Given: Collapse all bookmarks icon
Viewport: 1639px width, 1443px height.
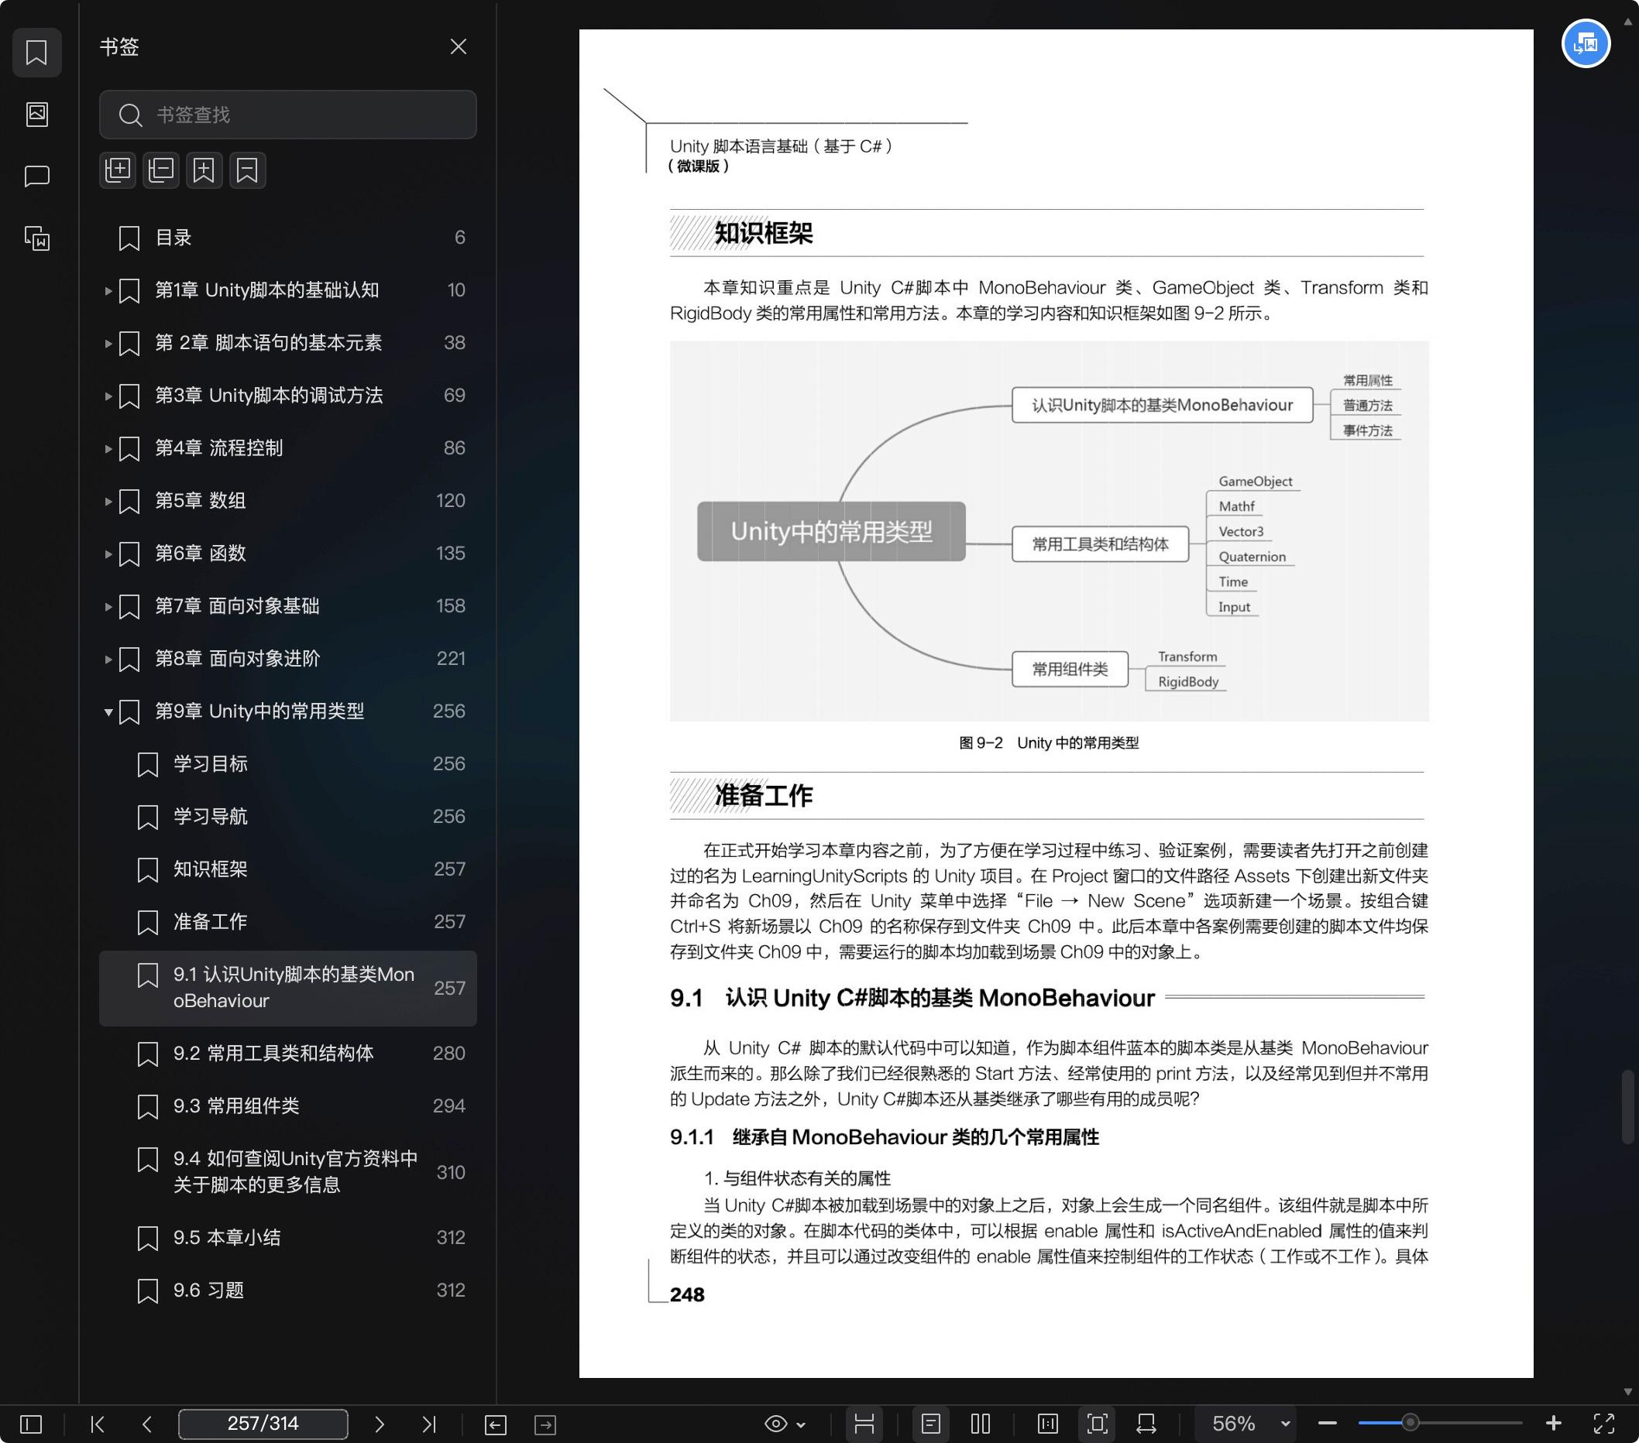Looking at the screenshot, I should point(161,170).
